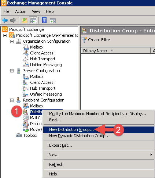This screenshot has width=155, height=178.
Task: Select Hub Transport under Organization Configuration
Action: pyautogui.click(x=43, y=59)
